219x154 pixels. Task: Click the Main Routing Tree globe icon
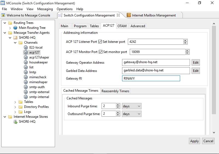15,28
